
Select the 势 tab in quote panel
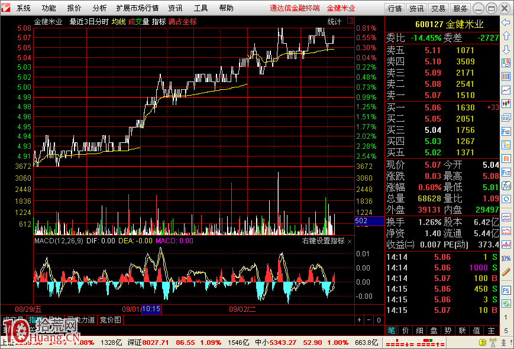448,331
